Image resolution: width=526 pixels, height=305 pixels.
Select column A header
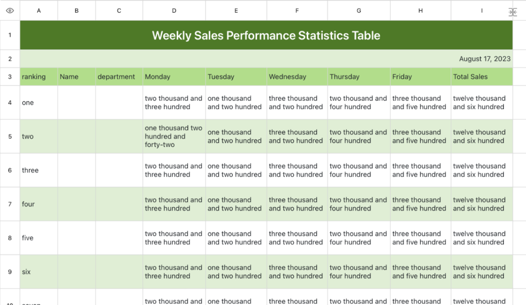[x=39, y=11]
